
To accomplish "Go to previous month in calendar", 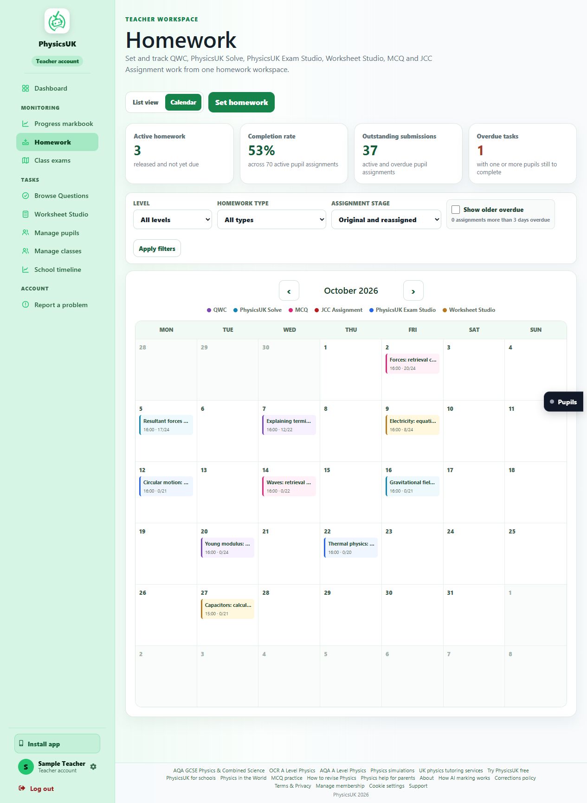I will pos(289,291).
